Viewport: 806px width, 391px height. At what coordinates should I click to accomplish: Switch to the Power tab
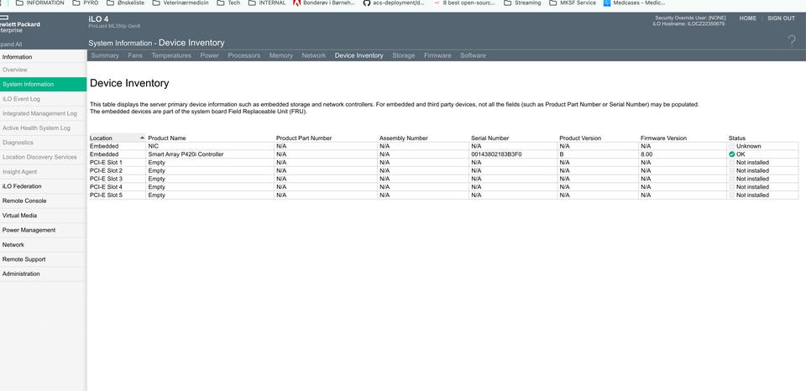pyautogui.click(x=209, y=55)
